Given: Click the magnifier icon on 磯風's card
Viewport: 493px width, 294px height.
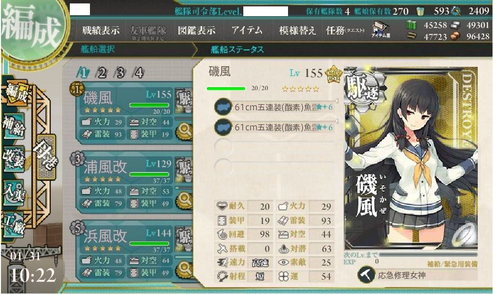Looking at the screenshot, I should tap(184, 131).
